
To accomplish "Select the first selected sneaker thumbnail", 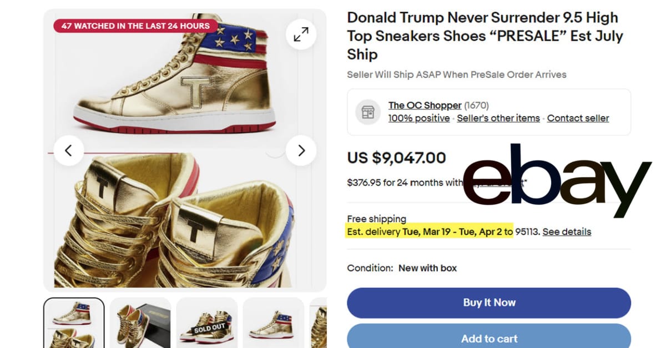I will (74, 322).
